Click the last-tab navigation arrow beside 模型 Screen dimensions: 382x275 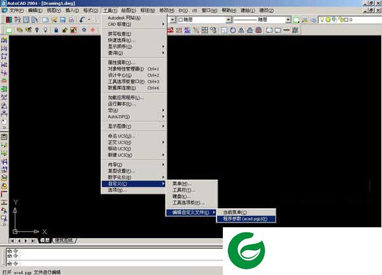coord(32,241)
